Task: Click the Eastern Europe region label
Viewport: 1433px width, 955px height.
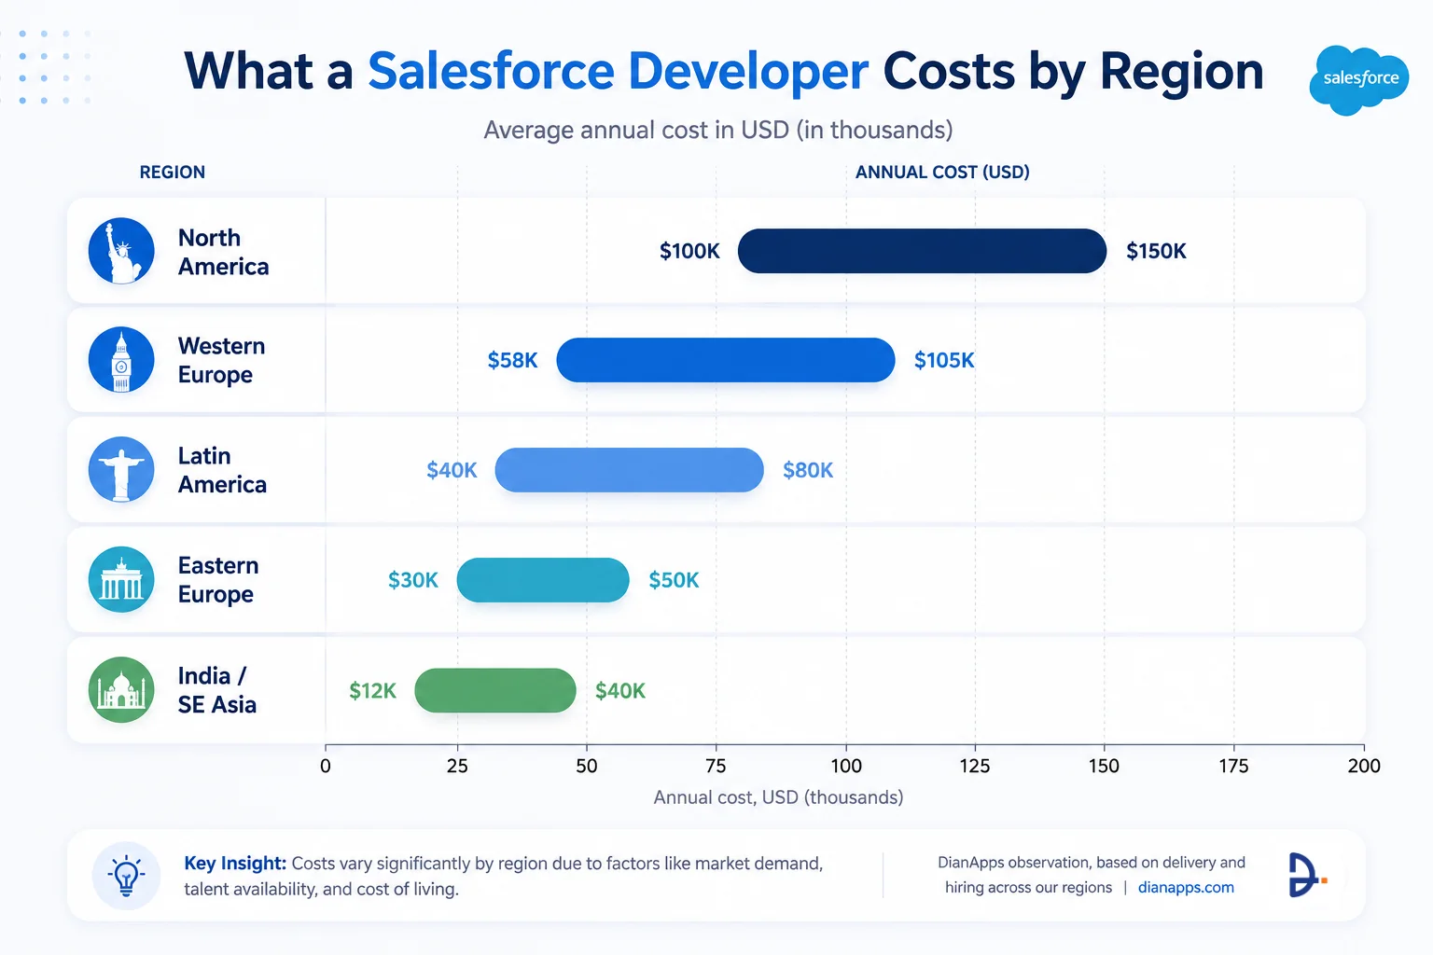Action: [218, 580]
